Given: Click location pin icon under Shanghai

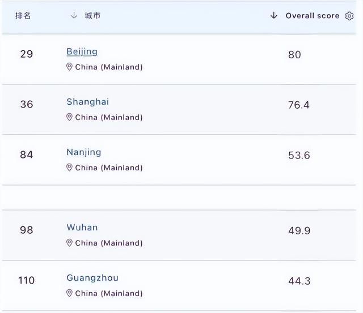Looking at the screenshot, I should pos(69,117).
